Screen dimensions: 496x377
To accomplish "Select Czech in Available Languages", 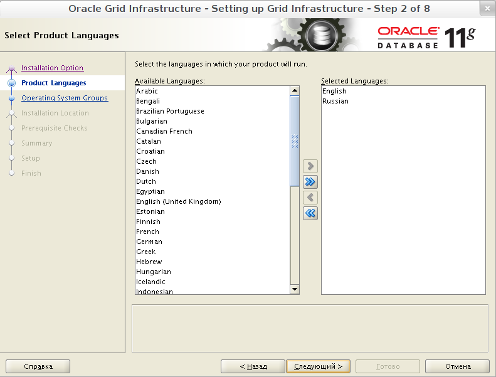I will [212, 161].
